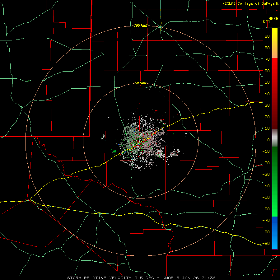The image size is (280, 280).
Task: Click the 0 value on velocity scale
Action: tap(268, 140)
